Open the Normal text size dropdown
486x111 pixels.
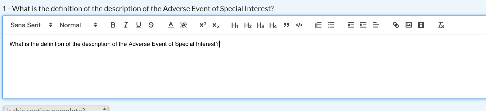78,25
